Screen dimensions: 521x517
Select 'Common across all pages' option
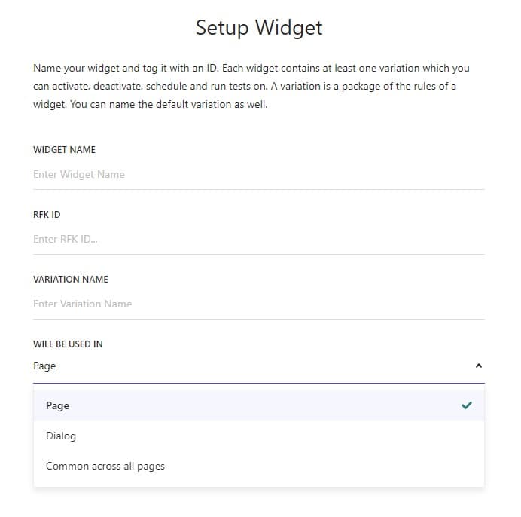click(259, 466)
